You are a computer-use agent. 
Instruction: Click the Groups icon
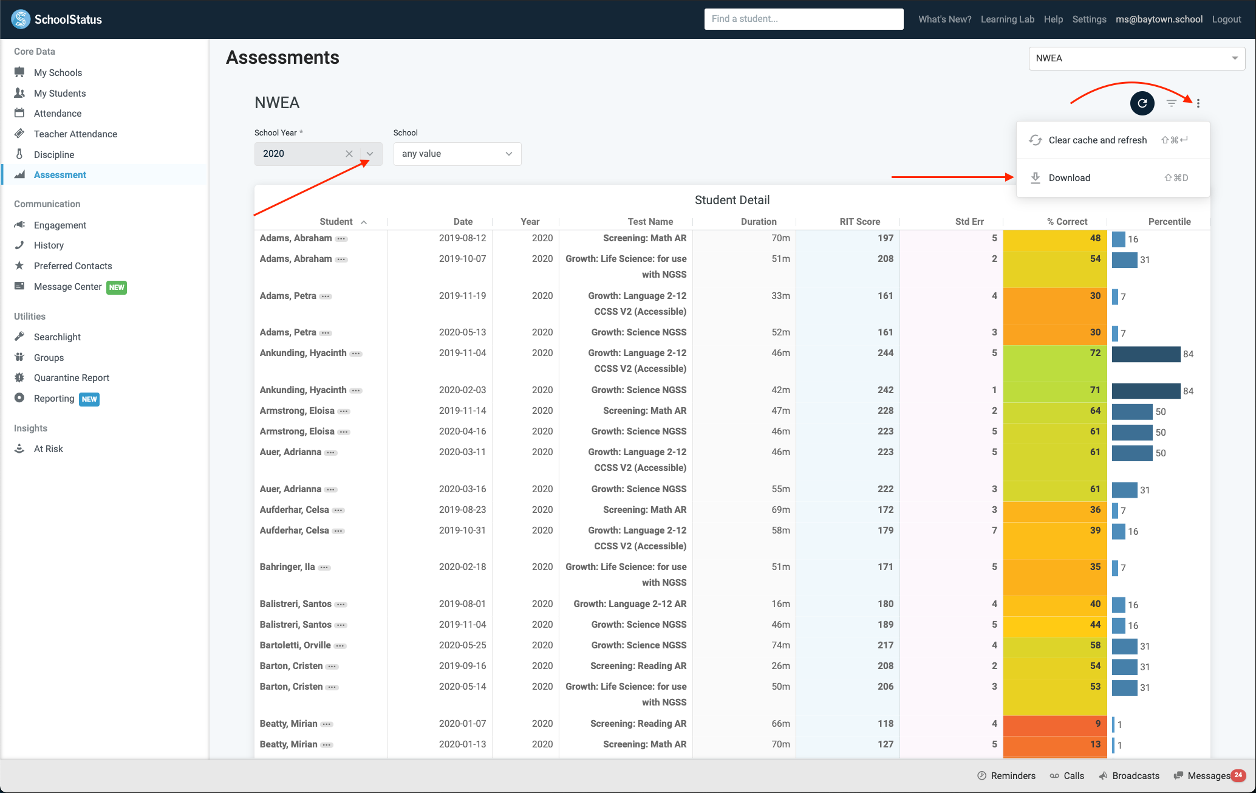pyautogui.click(x=19, y=357)
